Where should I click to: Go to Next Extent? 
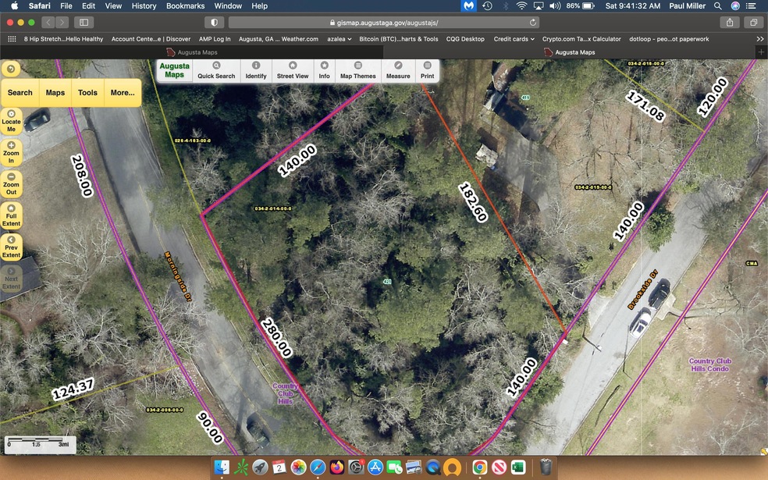point(11,279)
